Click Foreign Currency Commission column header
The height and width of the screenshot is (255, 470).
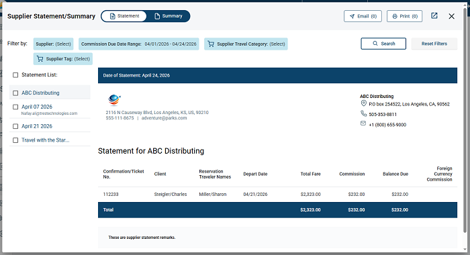tap(439, 174)
